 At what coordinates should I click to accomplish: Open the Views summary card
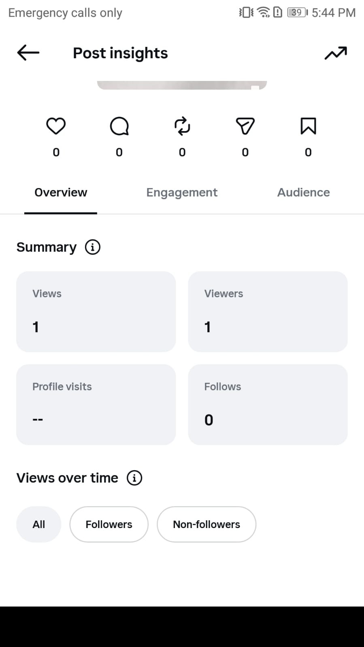[x=96, y=312]
